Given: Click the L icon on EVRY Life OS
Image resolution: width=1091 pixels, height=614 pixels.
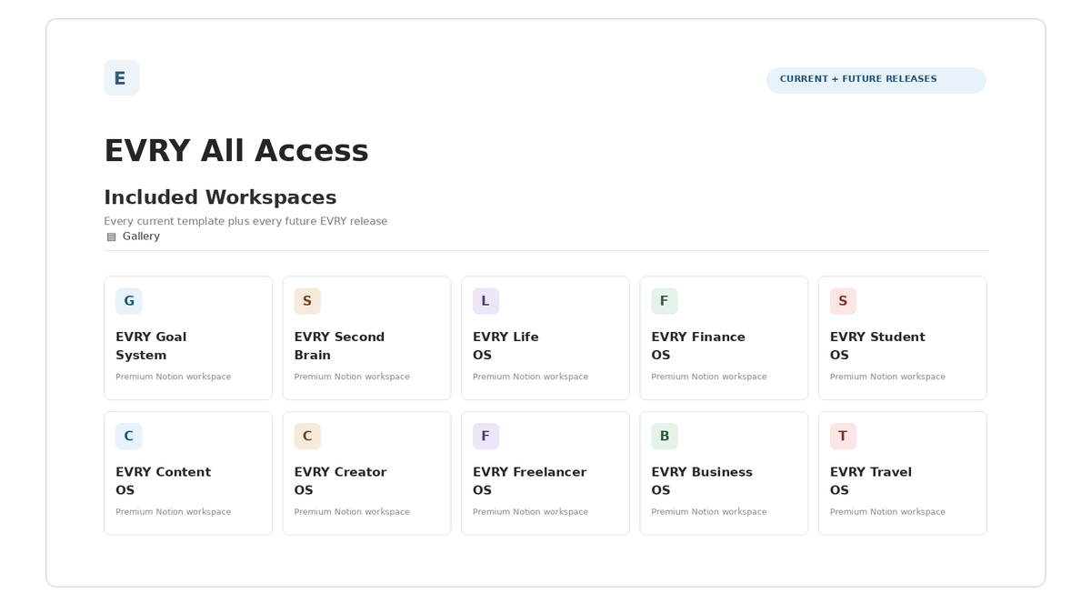Looking at the screenshot, I should (485, 301).
